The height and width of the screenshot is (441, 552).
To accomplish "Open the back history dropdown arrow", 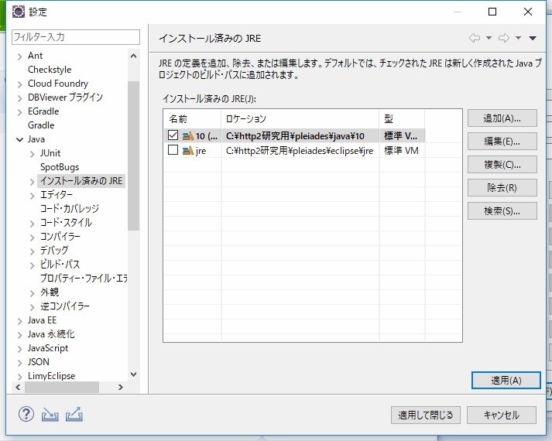I will pos(489,38).
